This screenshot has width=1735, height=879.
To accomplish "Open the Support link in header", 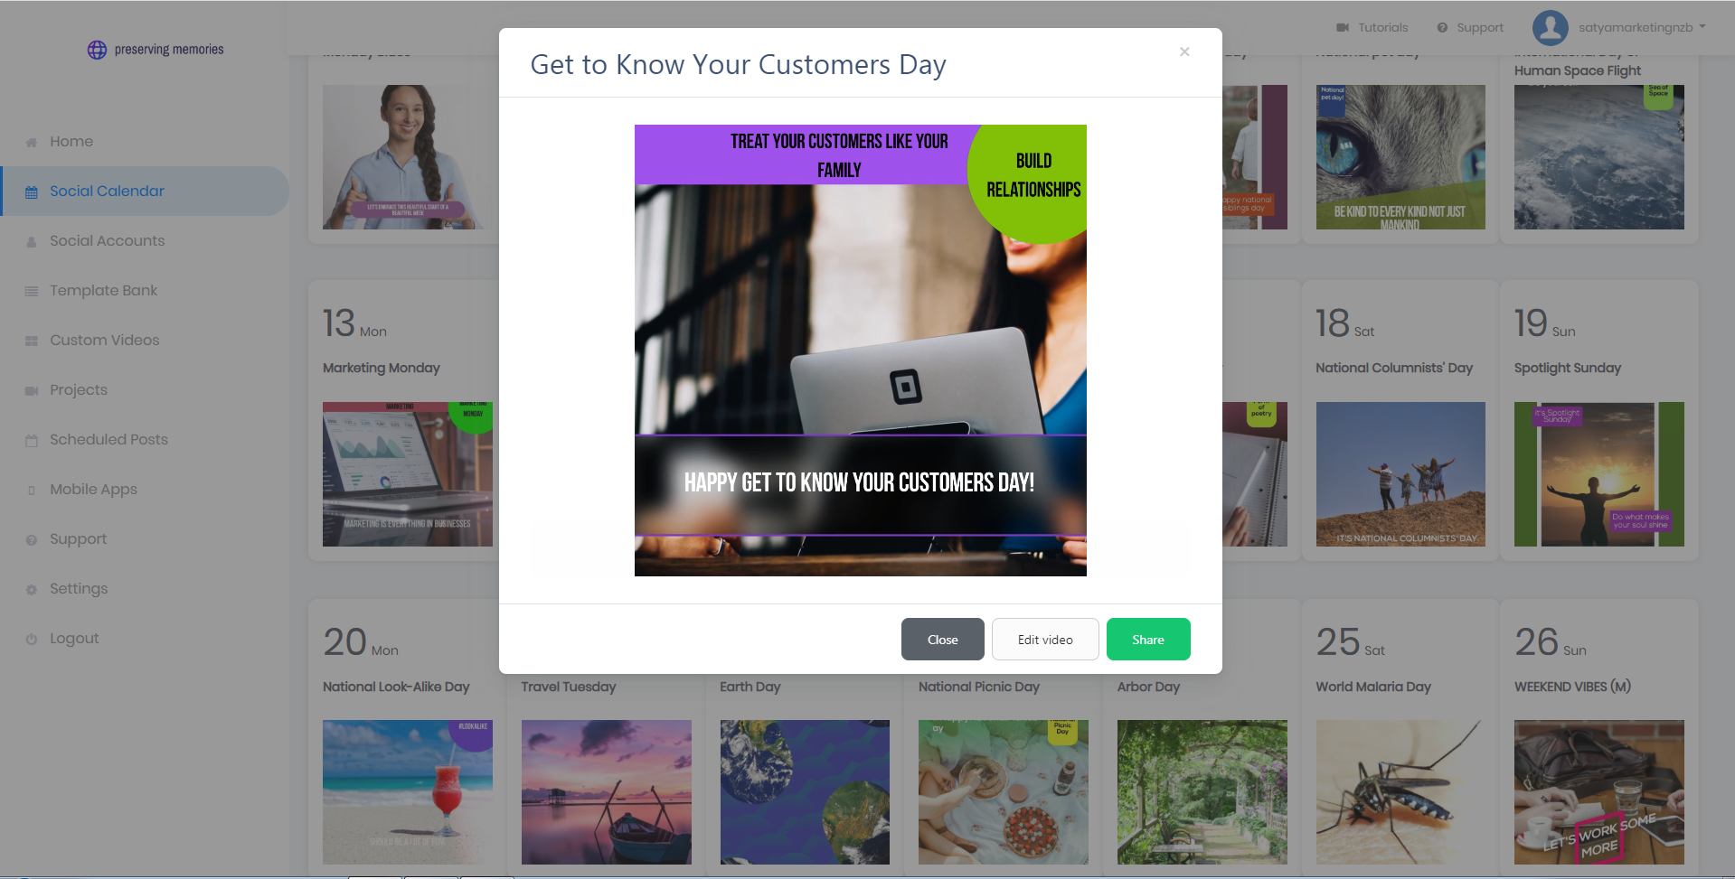I will point(1470,27).
